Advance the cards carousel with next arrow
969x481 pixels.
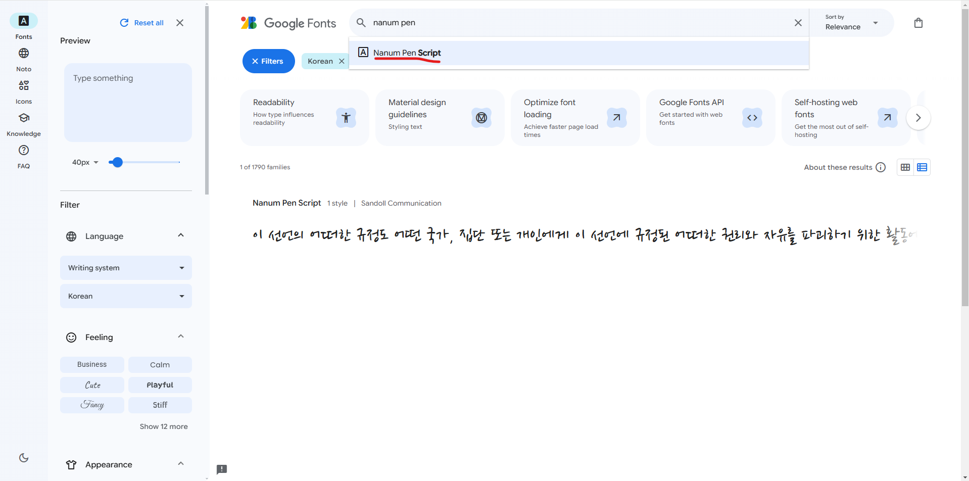point(918,118)
